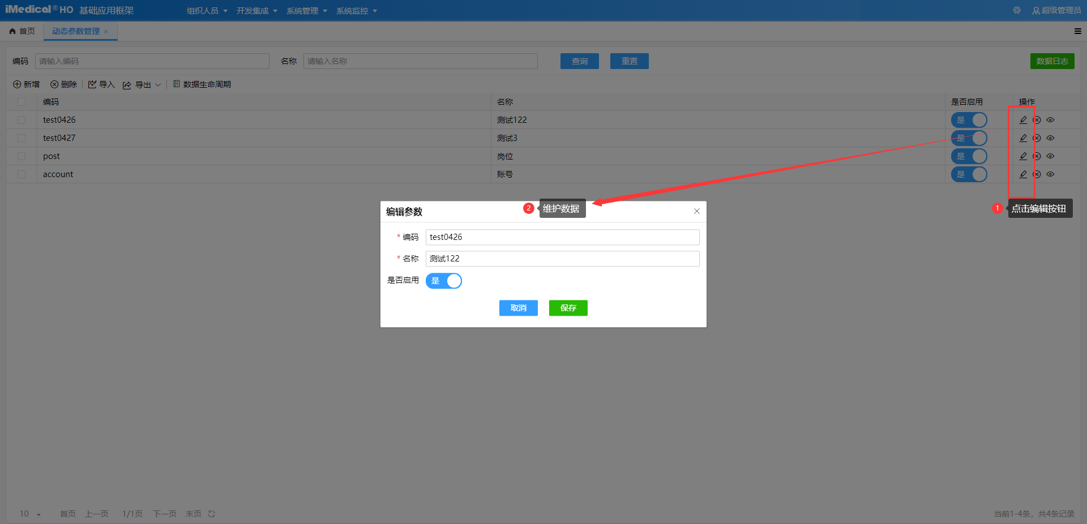Click the 新增 add toolbar item
Viewport: 1087px width, 524px height.
[x=27, y=84]
